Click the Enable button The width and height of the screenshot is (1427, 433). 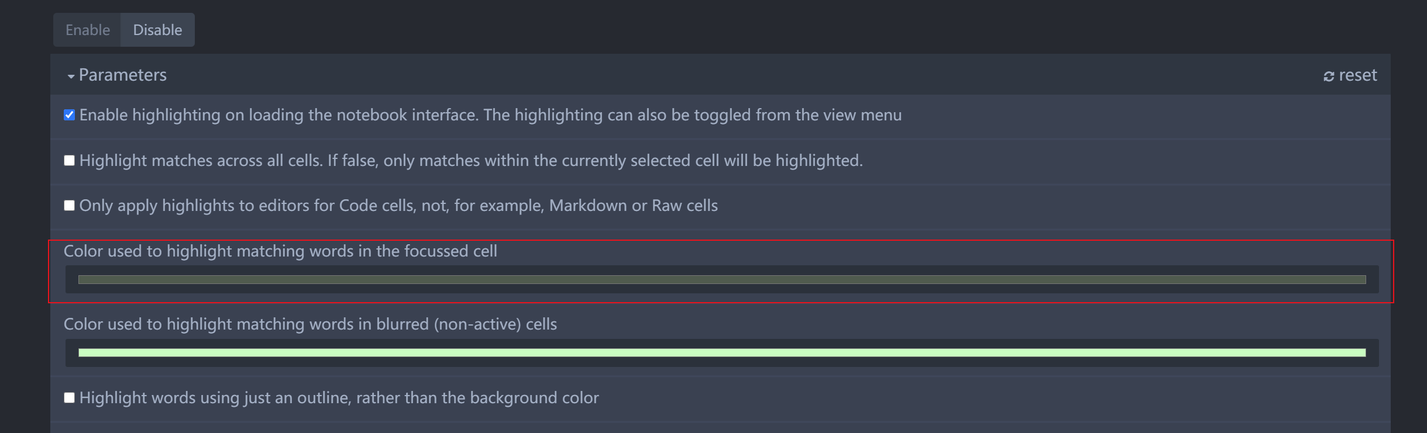(88, 30)
